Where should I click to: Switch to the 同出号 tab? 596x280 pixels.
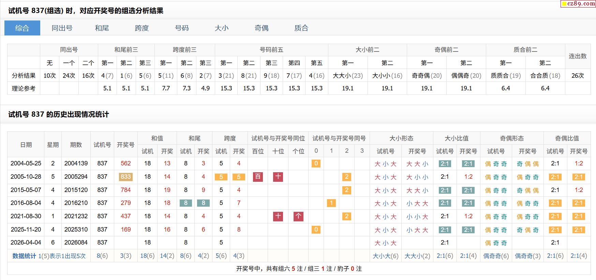pyautogui.click(x=62, y=28)
